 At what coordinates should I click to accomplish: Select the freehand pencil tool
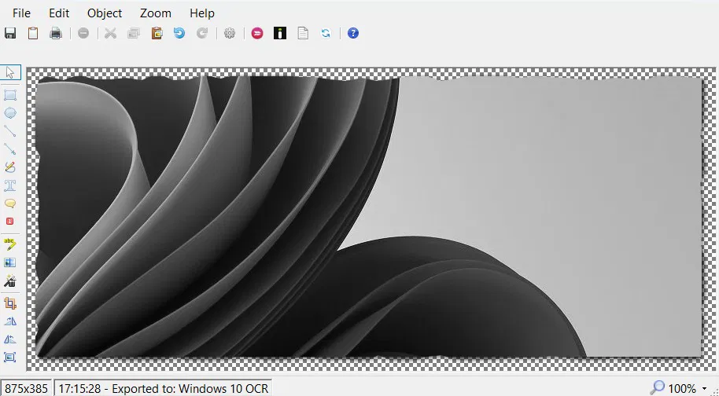[10, 167]
